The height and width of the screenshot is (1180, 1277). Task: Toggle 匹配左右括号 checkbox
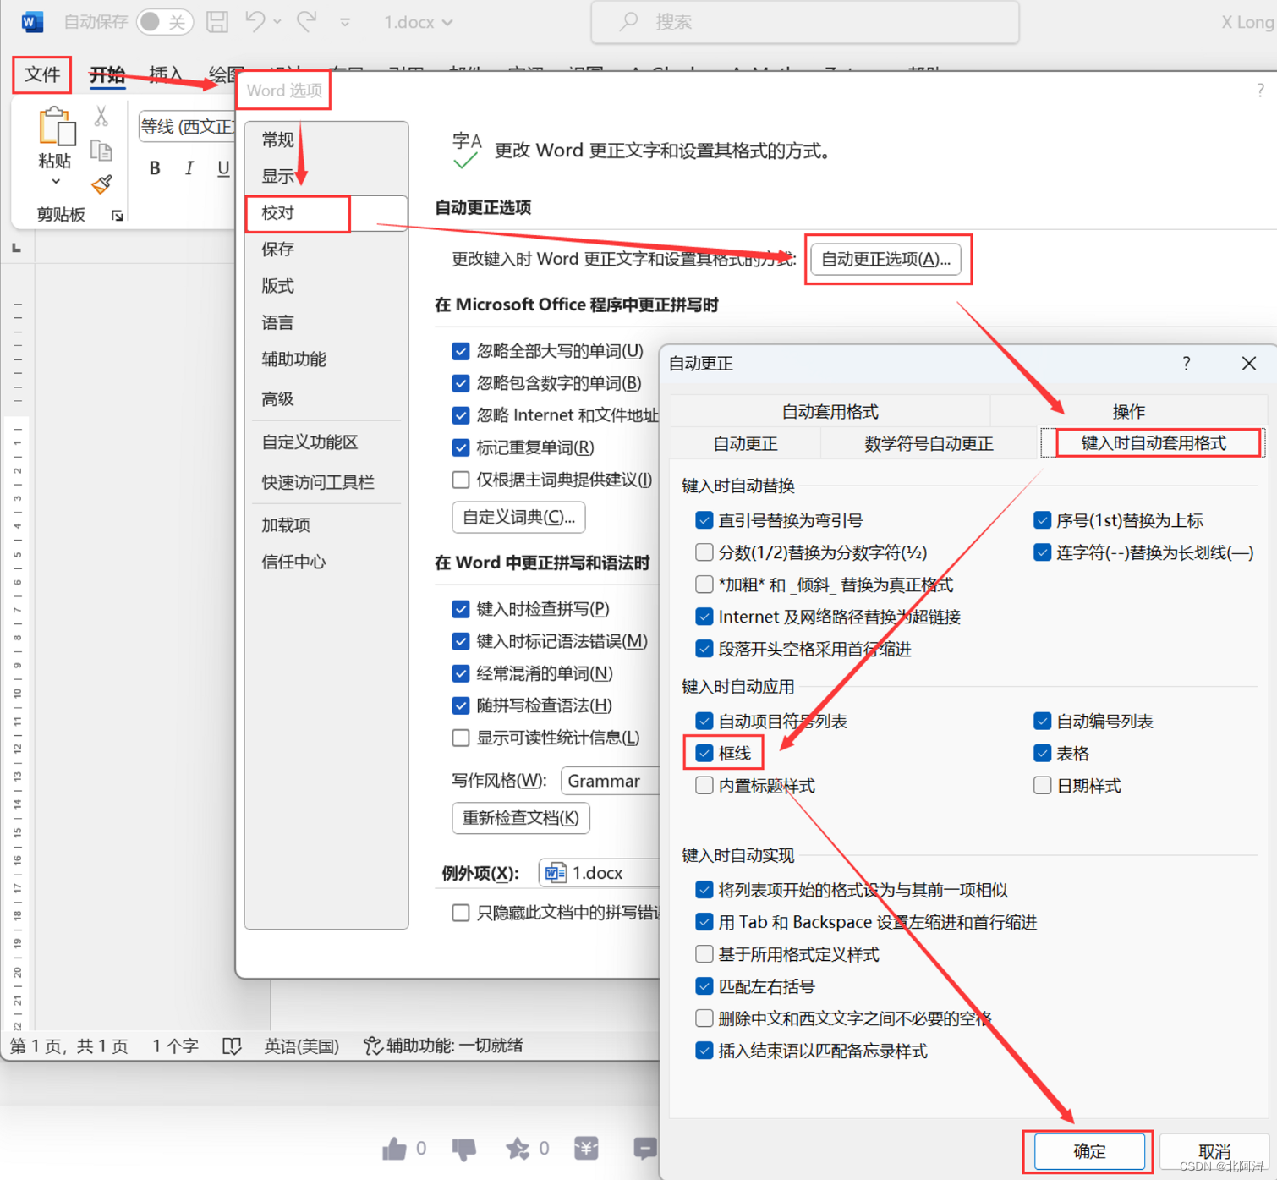click(704, 986)
